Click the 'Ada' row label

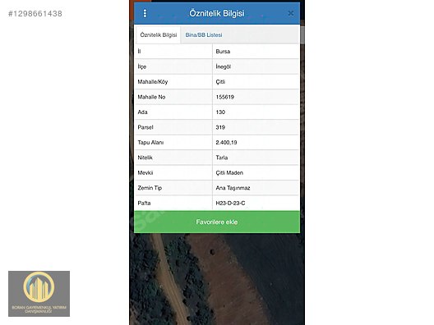[x=142, y=112]
